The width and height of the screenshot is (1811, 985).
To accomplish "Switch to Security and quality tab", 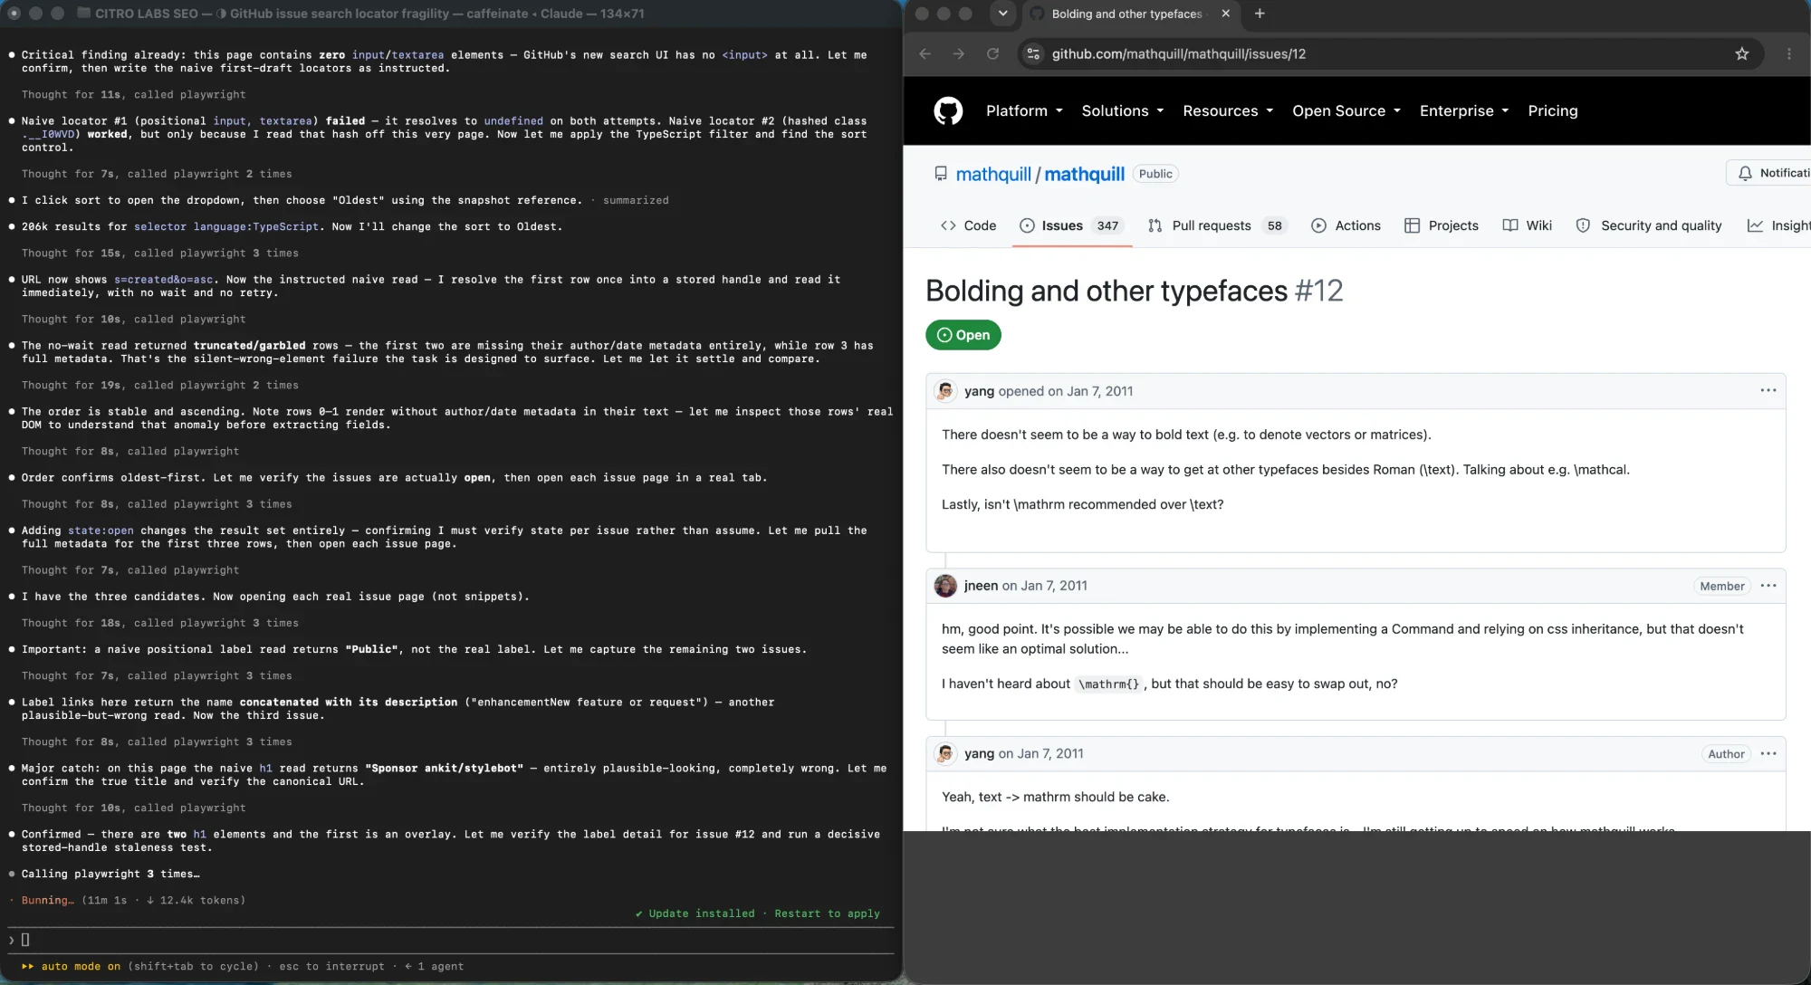I will [1649, 225].
